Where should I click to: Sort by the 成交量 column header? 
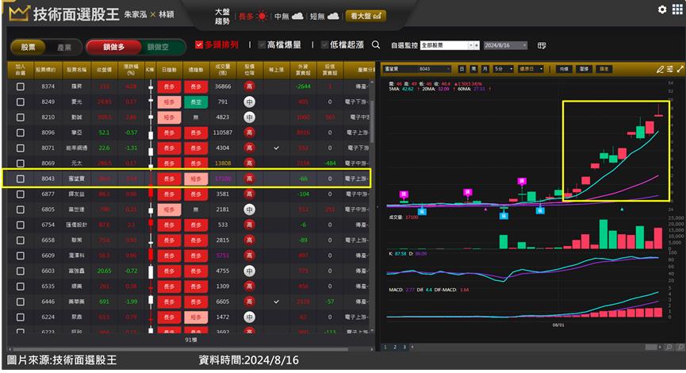[222, 70]
